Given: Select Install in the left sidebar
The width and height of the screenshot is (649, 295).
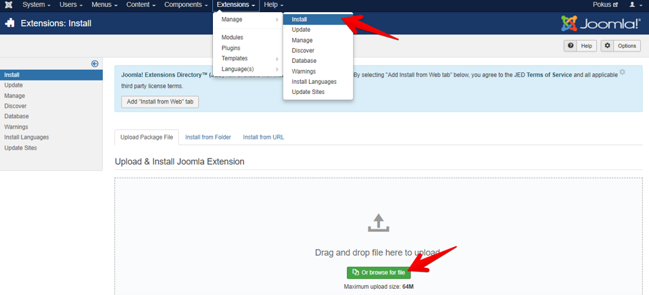Looking at the screenshot, I should click(x=51, y=75).
